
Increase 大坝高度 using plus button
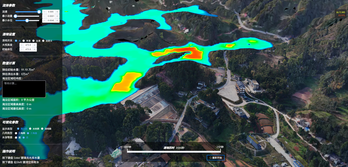click(x=35, y=45)
